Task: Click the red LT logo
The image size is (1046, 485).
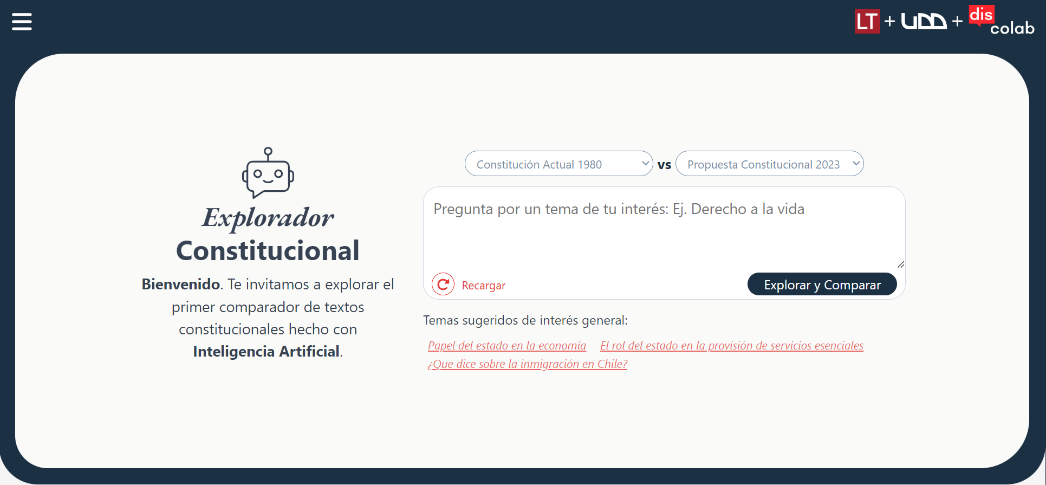Action: pos(867,22)
